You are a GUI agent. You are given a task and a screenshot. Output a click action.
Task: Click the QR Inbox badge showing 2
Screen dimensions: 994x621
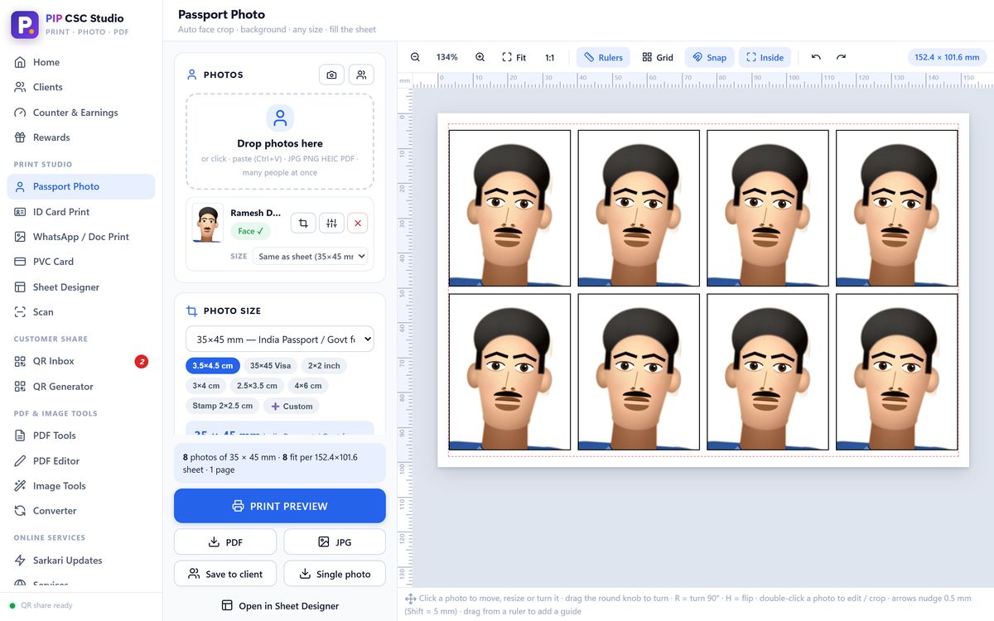pos(142,361)
